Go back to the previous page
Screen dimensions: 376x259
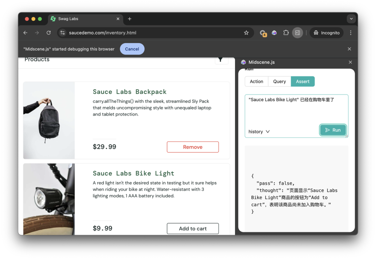pos(25,33)
